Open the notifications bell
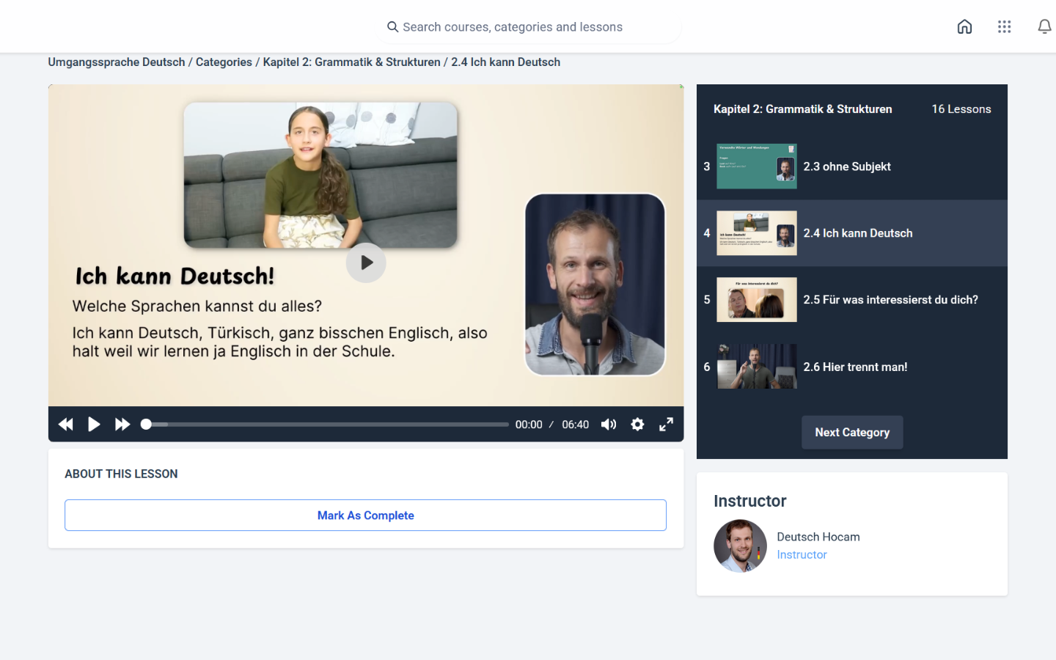This screenshot has width=1056, height=660. (1044, 27)
